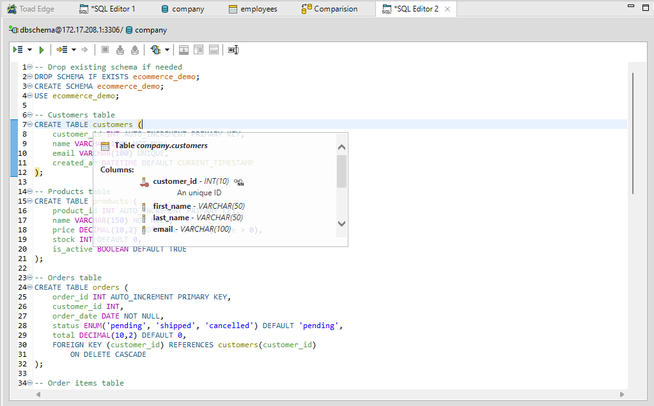Open the Execute script dropdown arrow
654x406 pixels.
29,50
